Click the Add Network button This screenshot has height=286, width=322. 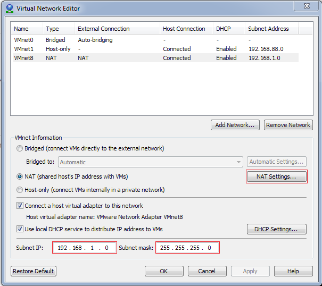pyautogui.click(x=235, y=125)
